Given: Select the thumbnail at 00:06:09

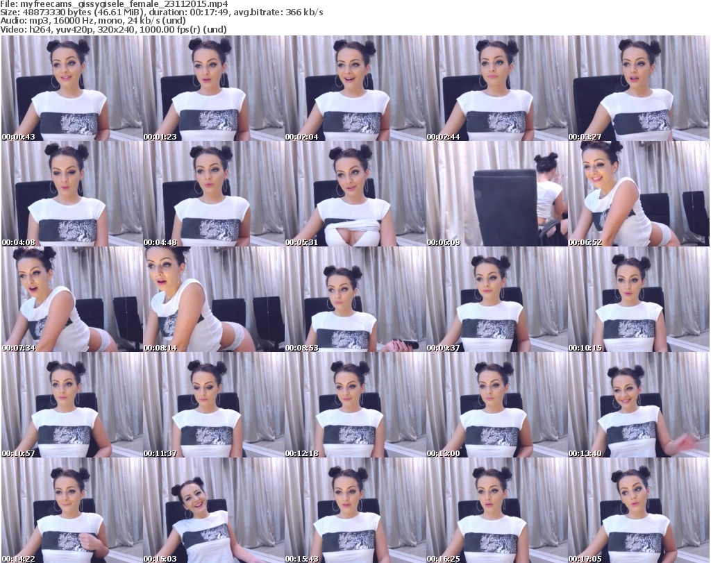Looking at the screenshot, I should click(496, 194).
